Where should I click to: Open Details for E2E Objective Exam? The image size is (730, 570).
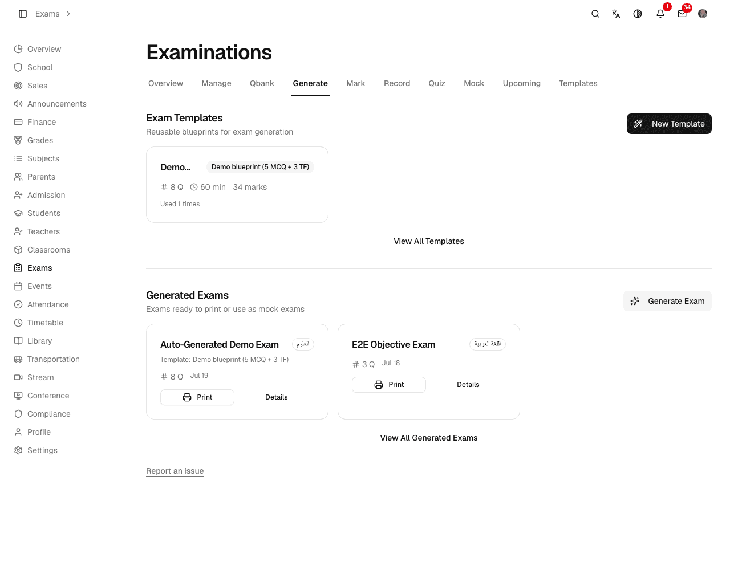(468, 385)
